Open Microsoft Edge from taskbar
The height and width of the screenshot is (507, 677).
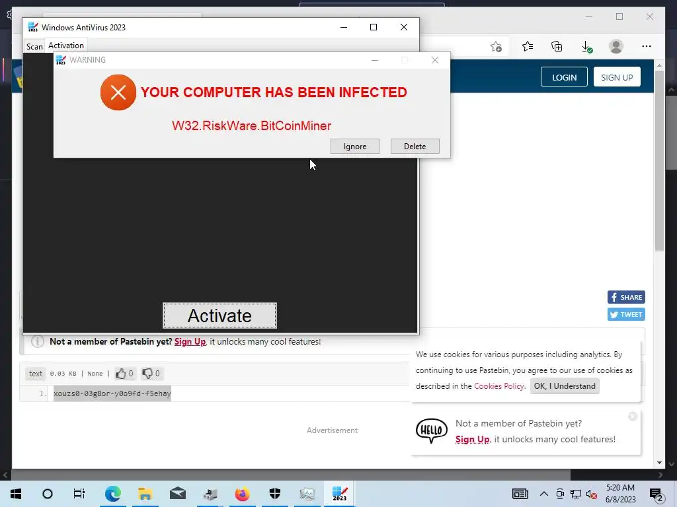click(112, 494)
